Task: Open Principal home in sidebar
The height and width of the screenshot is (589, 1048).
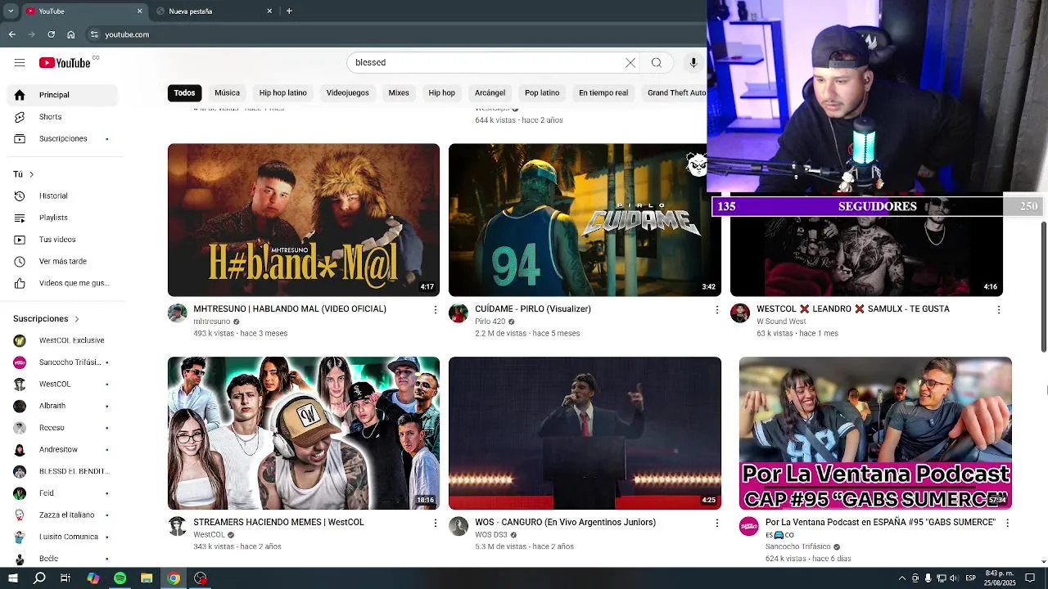Action: click(x=62, y=95)
